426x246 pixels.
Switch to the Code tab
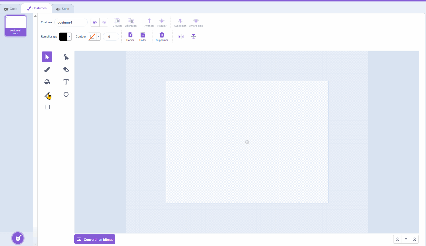tap(11, 9)
